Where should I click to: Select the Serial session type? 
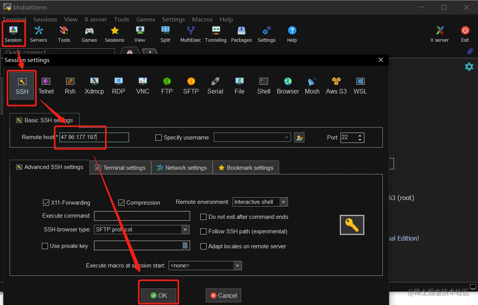coord(215,86)
